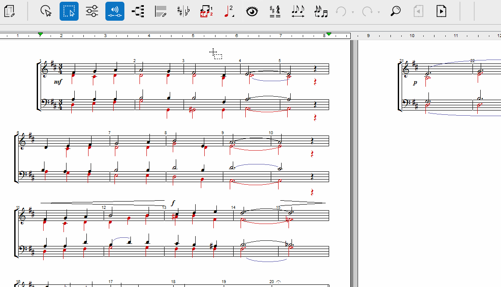The image size is (501, 287).
Task: Expand the undo history dropdown arrow
Action: (353, 12)
